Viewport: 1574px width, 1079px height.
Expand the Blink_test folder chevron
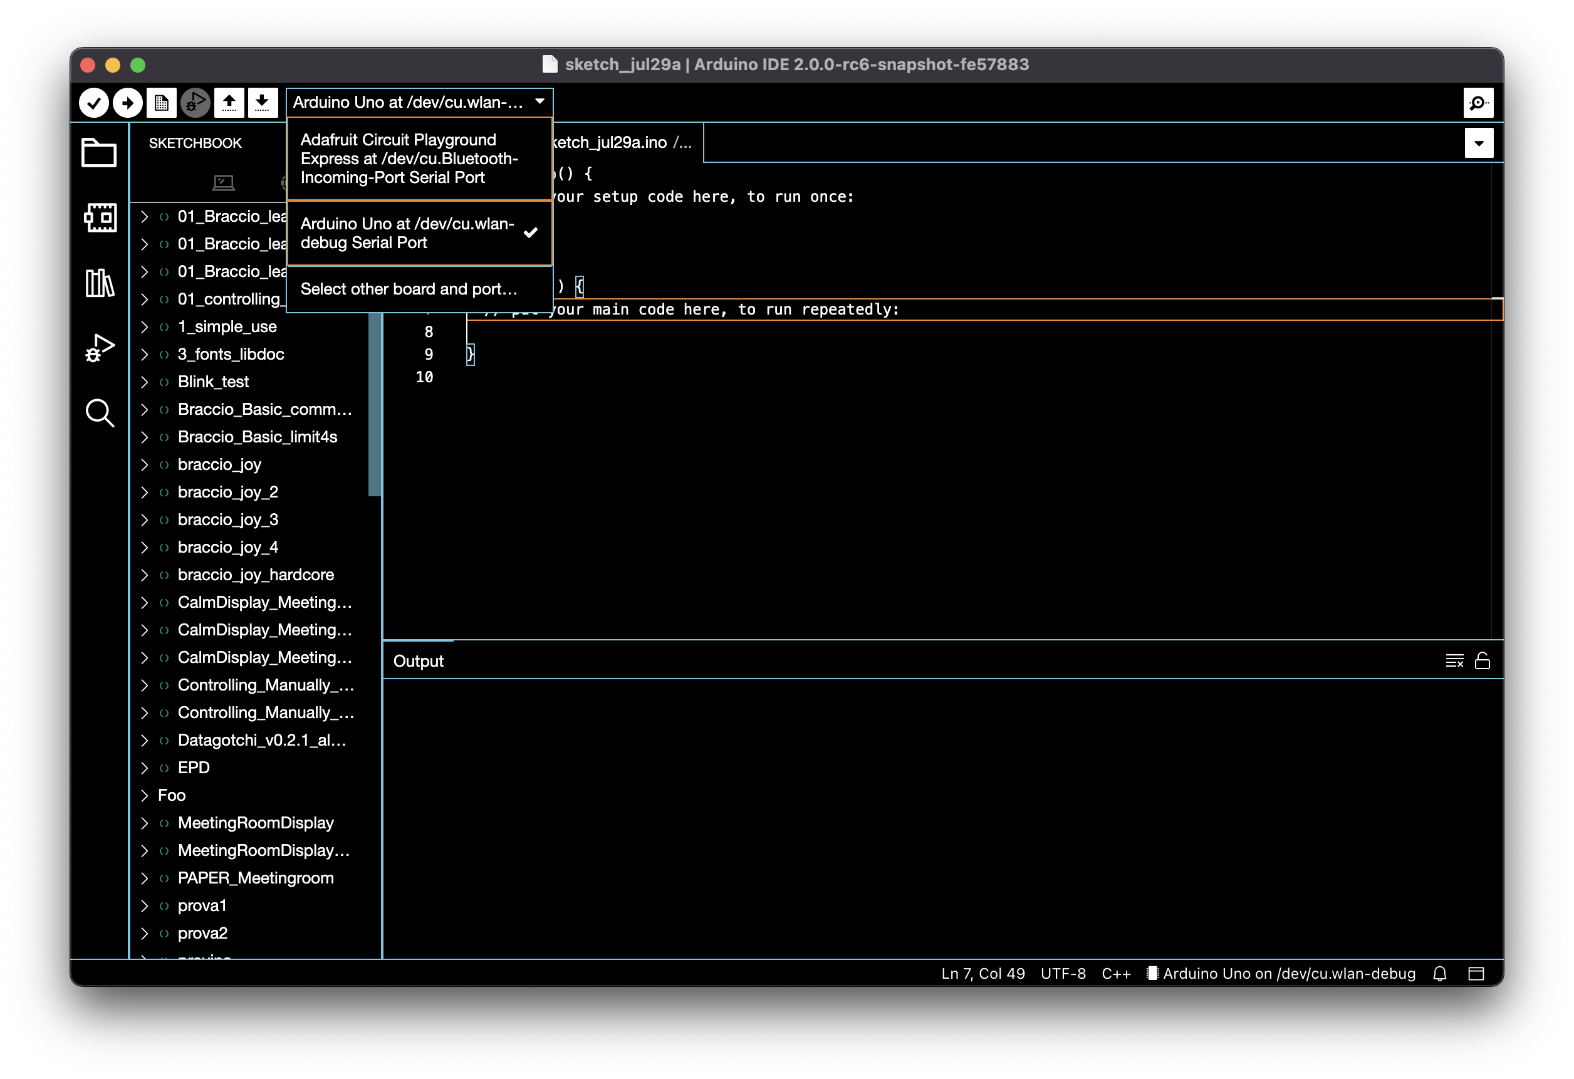144,383
